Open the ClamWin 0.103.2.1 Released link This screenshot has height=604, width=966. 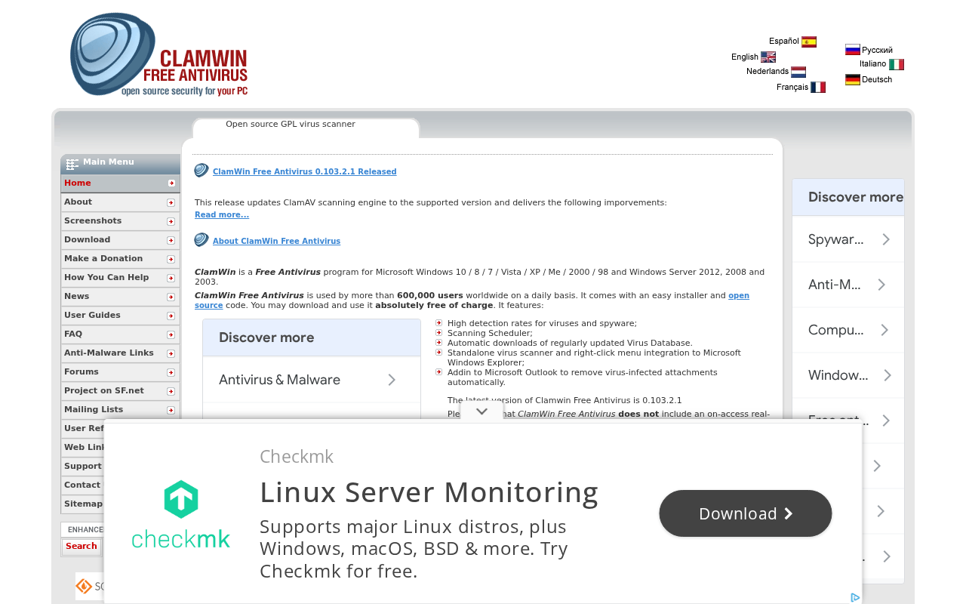click(304, 172)
